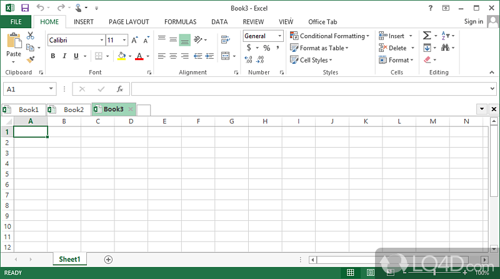
Task: Toggle Wrap Text
Action: point(226,39)
